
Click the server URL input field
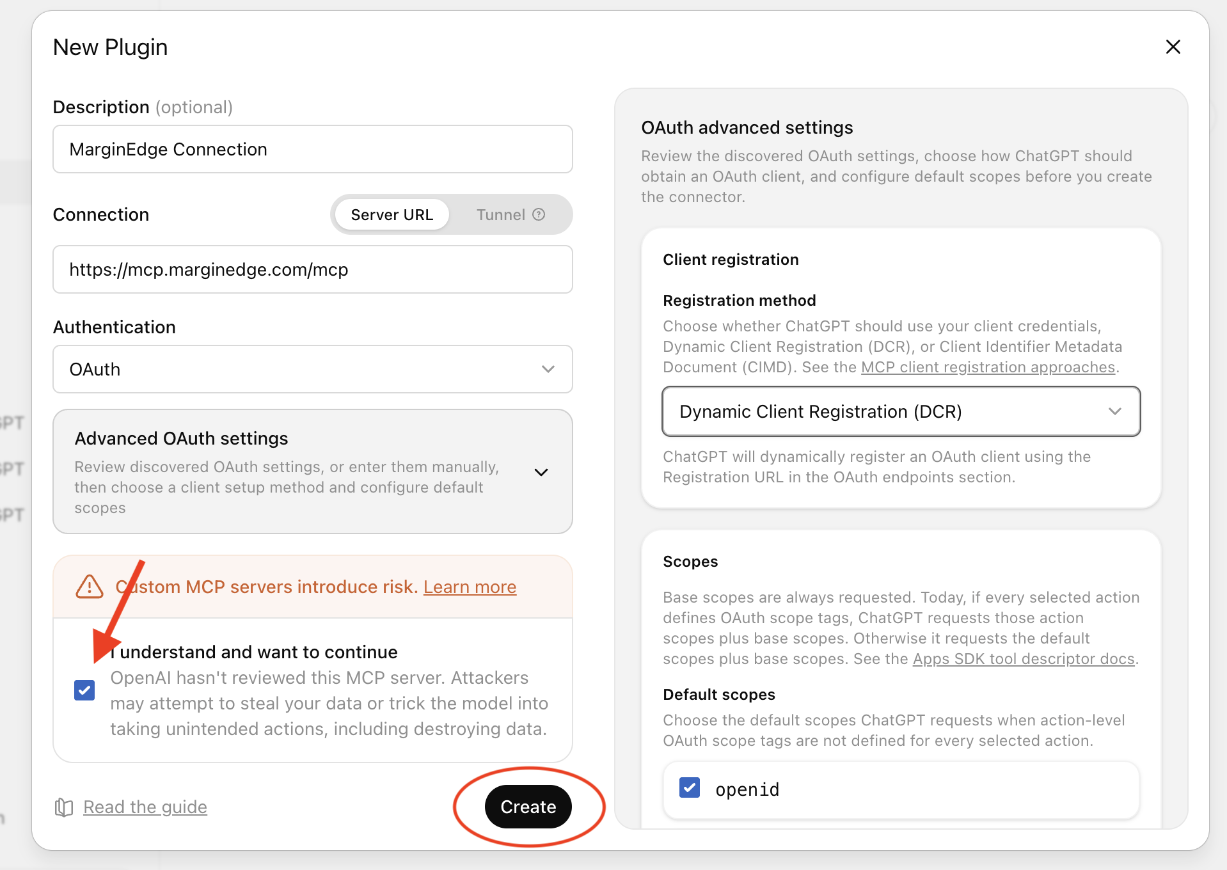pos(313,269)
